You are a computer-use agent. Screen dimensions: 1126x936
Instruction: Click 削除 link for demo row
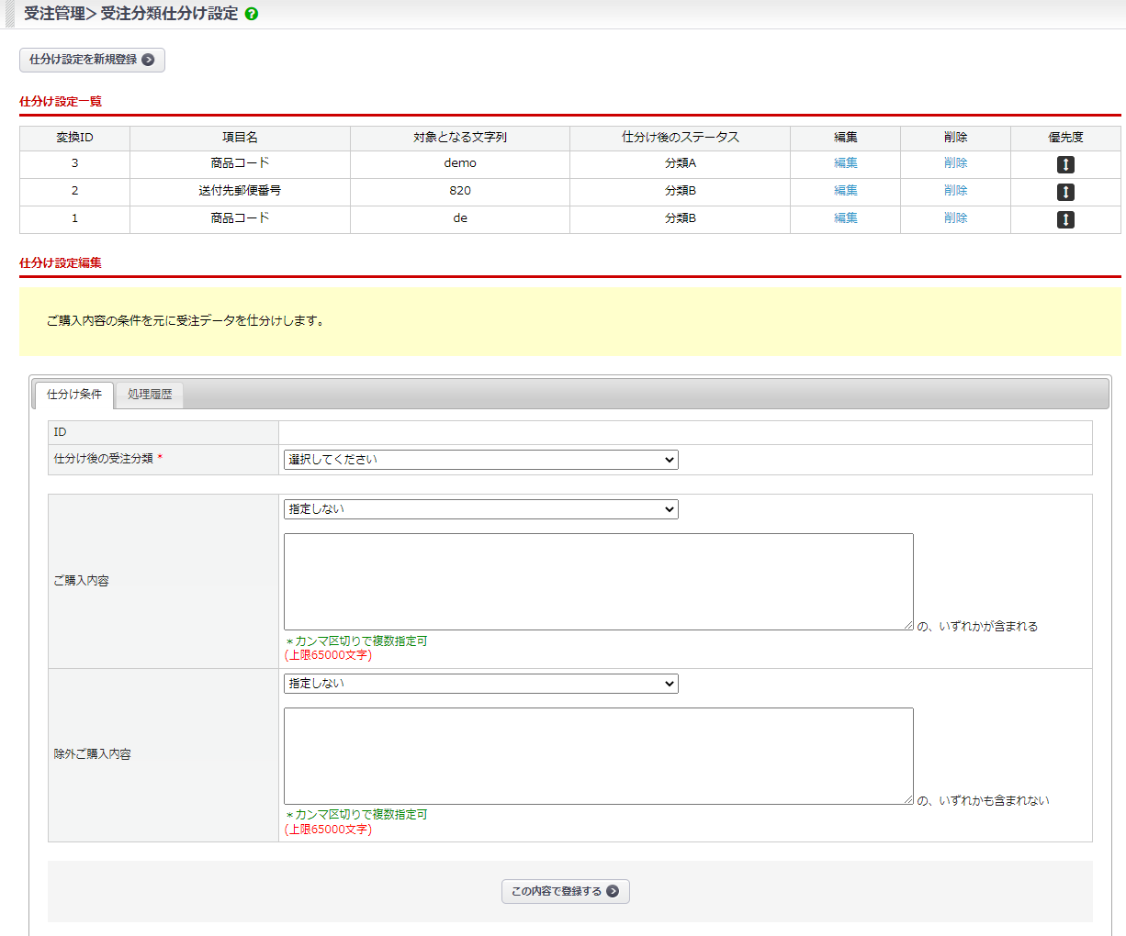[x=955, y=163]
